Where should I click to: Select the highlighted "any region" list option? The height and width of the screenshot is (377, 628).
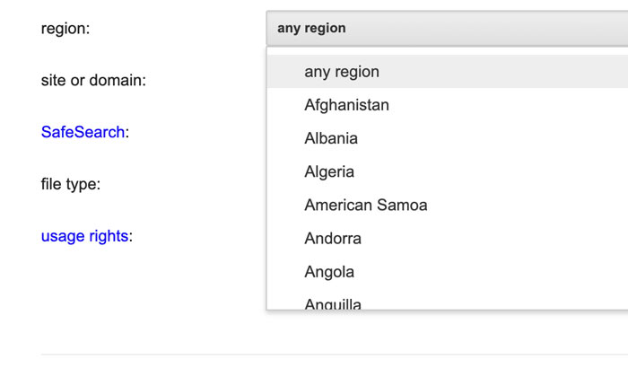(x=342, y=72)
